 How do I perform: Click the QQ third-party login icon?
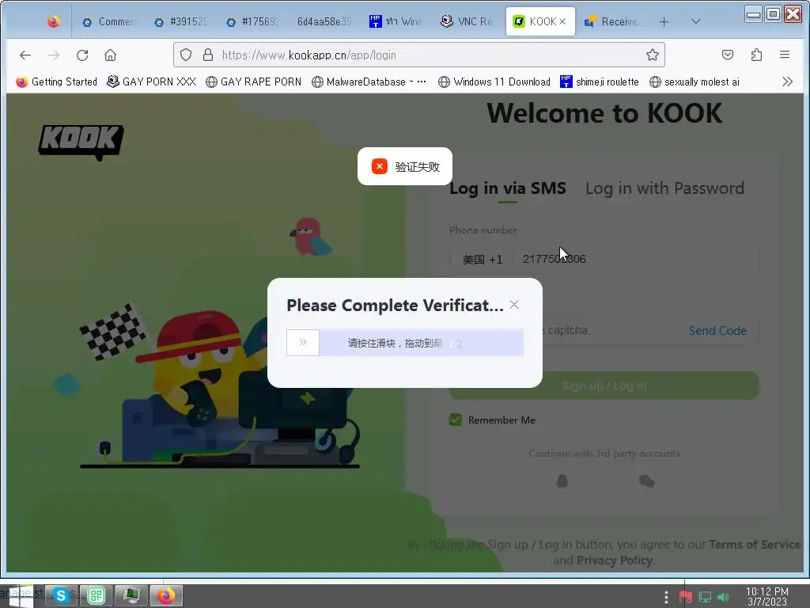[x=562, y=481]
